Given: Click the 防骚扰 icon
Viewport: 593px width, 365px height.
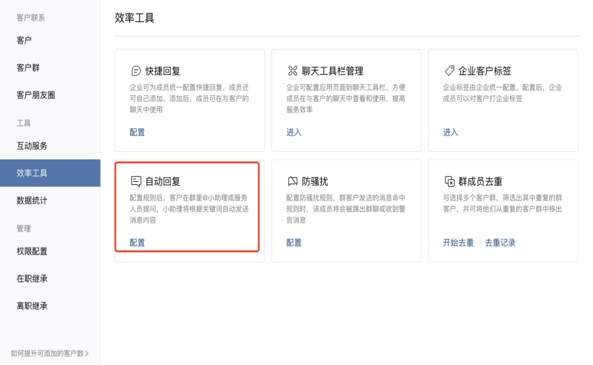Looking at the screenshot, I should coord(292,182).
